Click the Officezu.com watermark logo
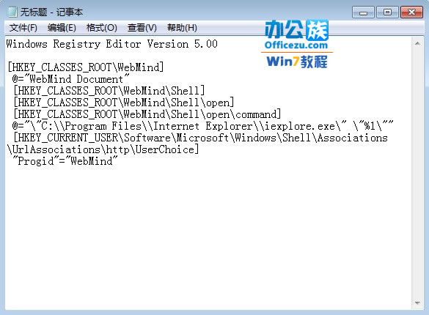The width and height of the screenshot is (429, 315). click(296, 44)
